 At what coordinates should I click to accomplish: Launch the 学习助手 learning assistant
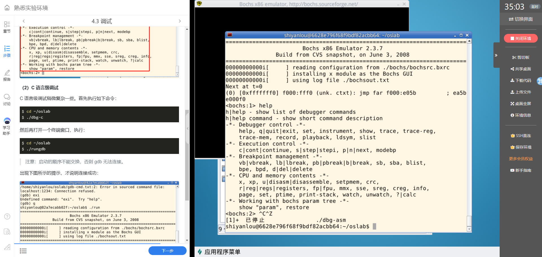[7, 126]
